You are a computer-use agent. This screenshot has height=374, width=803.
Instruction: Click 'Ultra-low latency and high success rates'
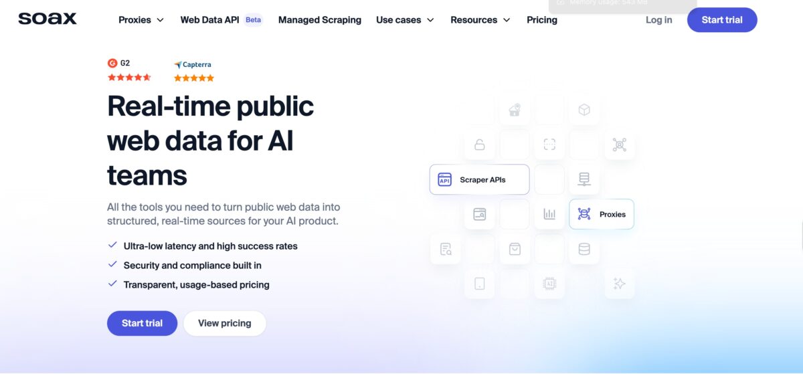211,246
